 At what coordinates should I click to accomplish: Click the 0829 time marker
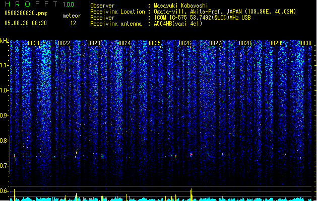(x=275, y=43)
